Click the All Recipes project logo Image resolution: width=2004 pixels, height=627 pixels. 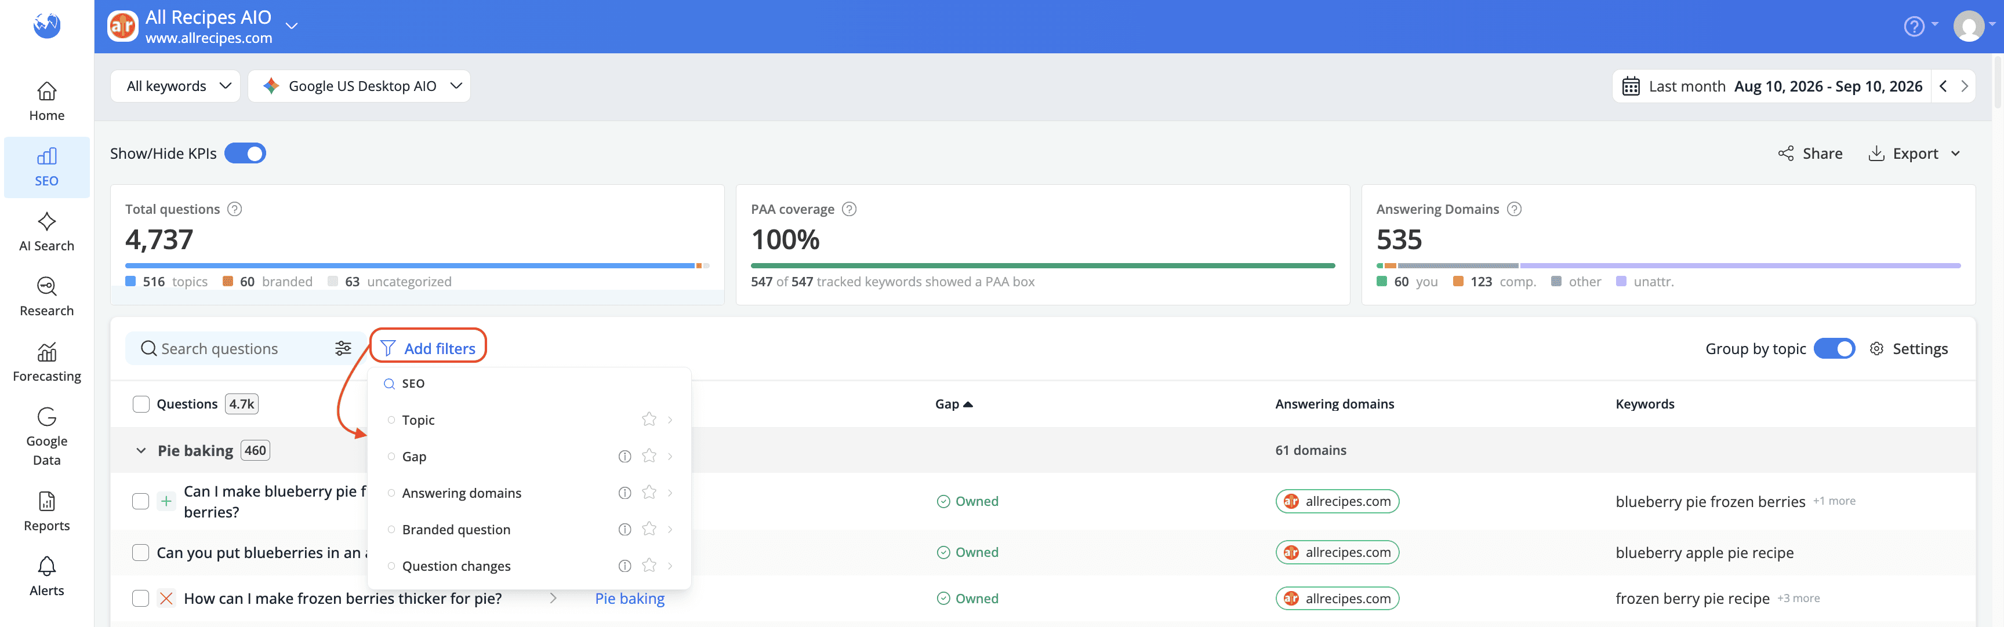click(122, 27)
